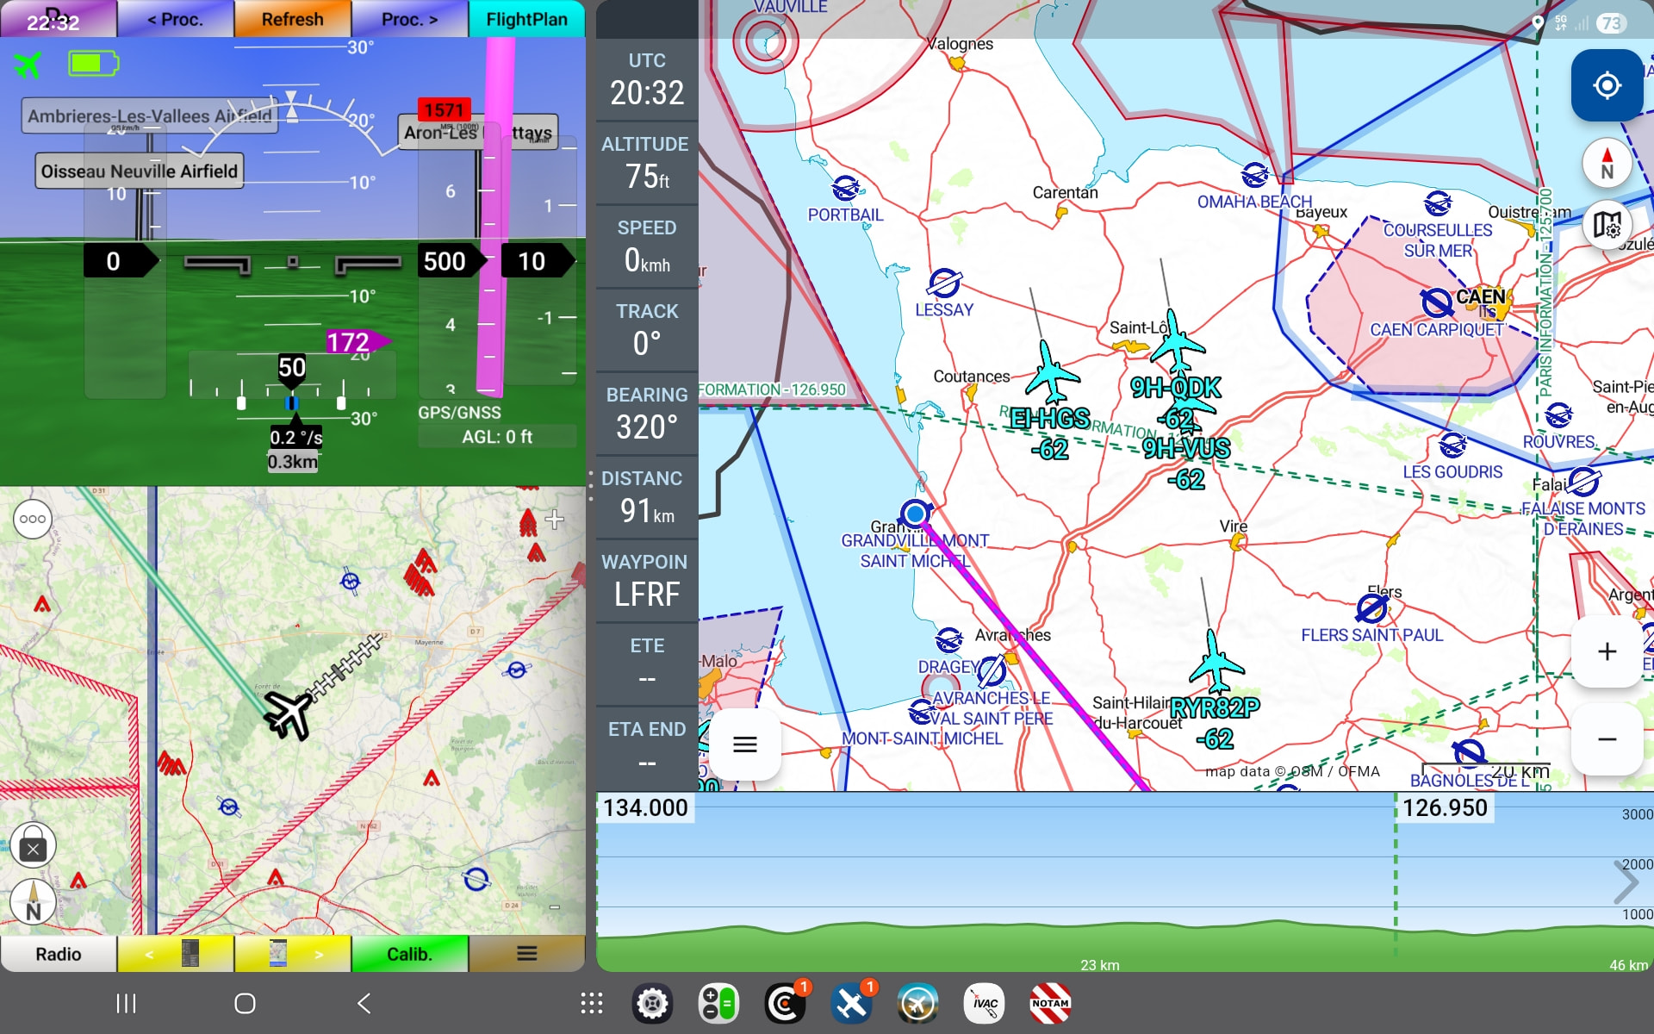Toggle the green airplane icon under the clock
Image resolution: width=1654 pixels, height=1034 pixels.
point(28,64)
